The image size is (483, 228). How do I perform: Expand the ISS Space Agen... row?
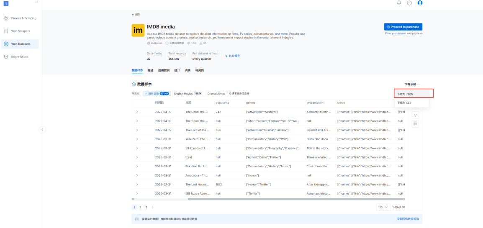(x=137, y=194)
